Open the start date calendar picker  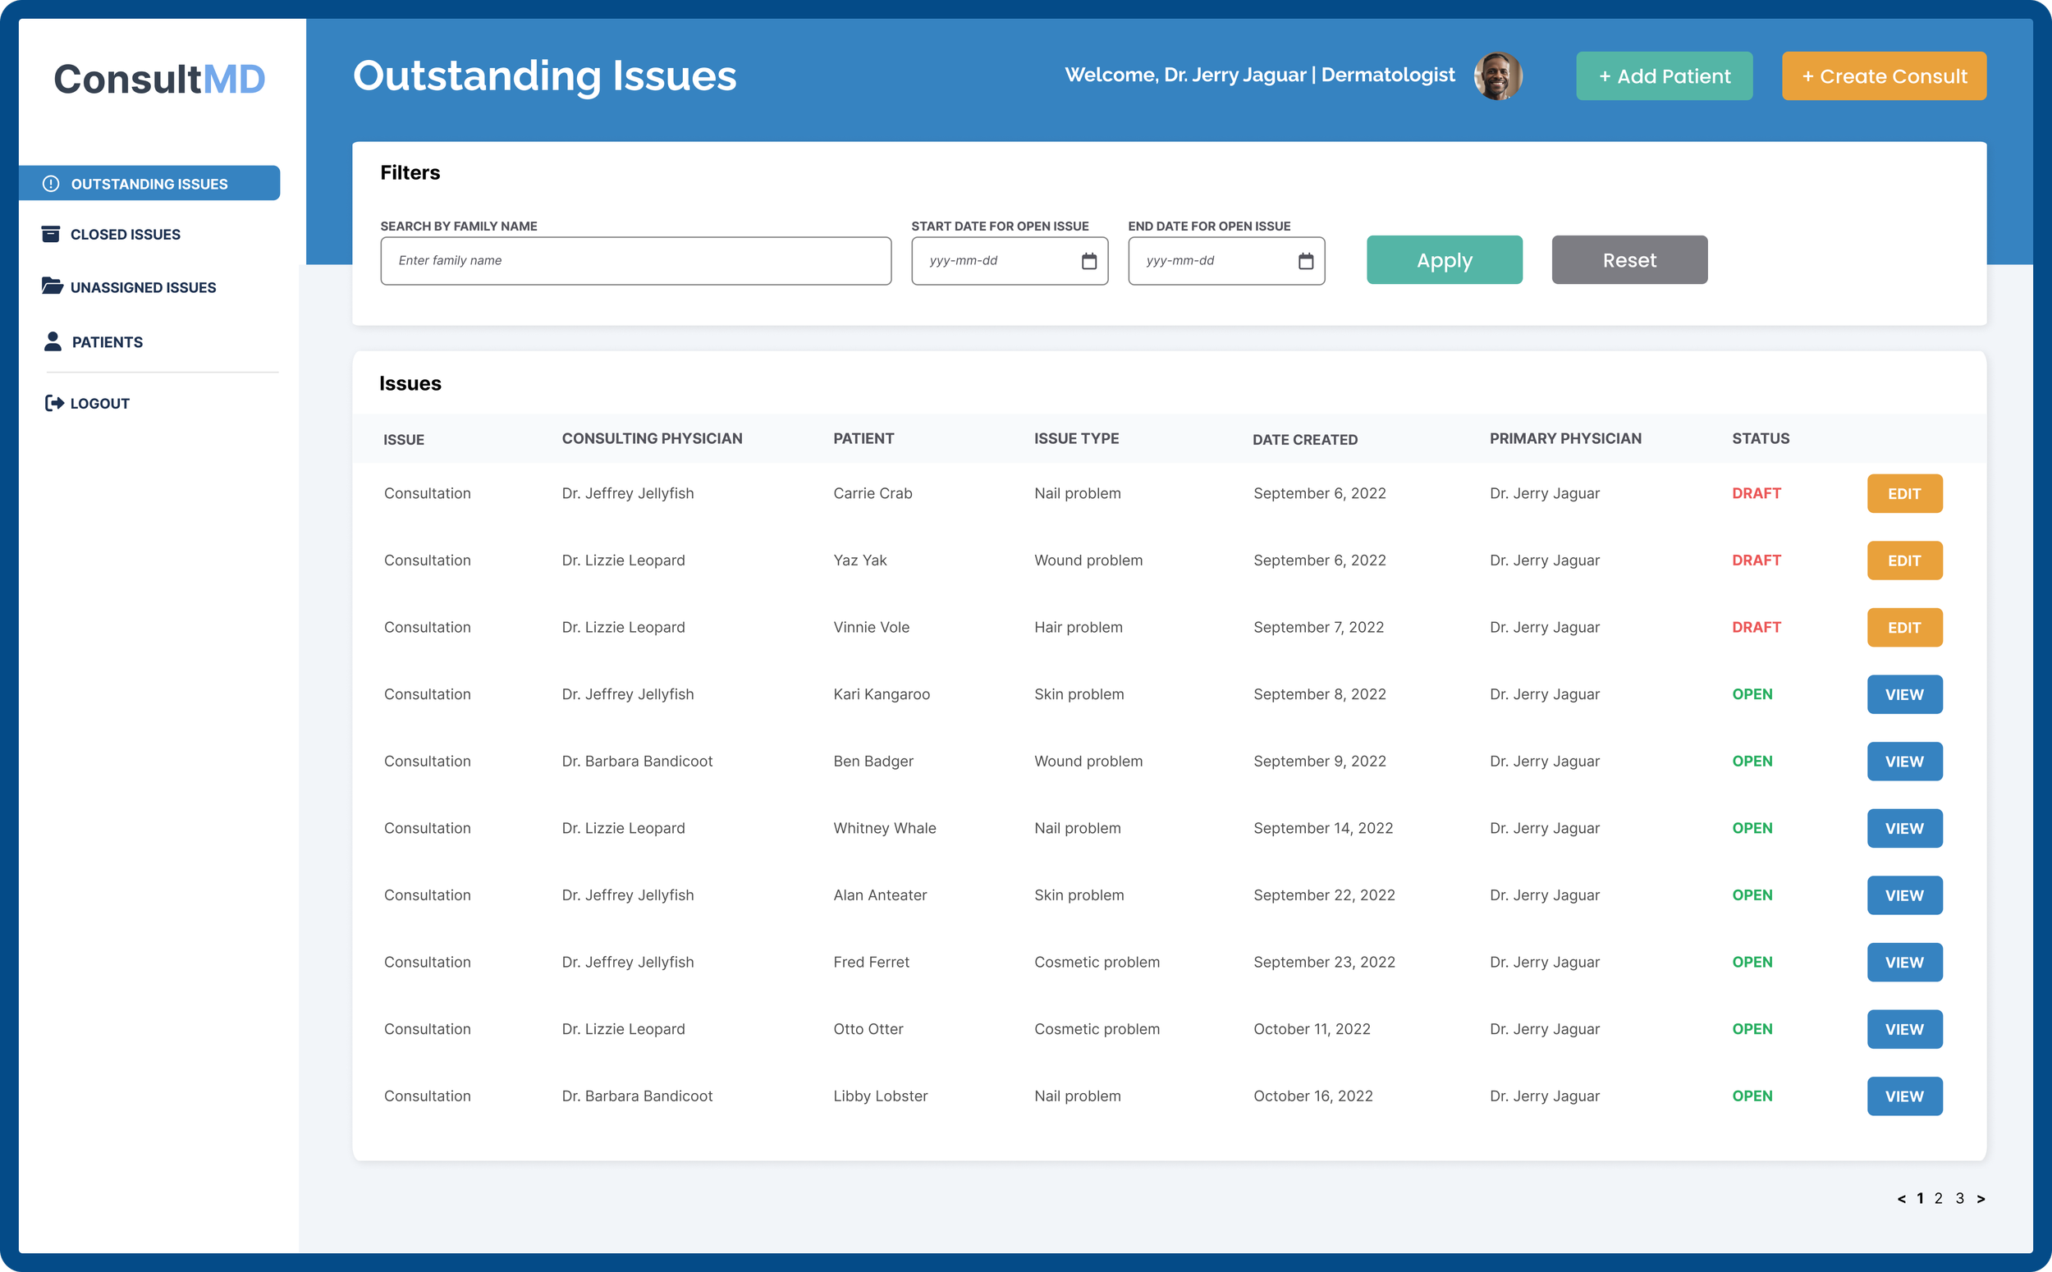[1088, 261]
